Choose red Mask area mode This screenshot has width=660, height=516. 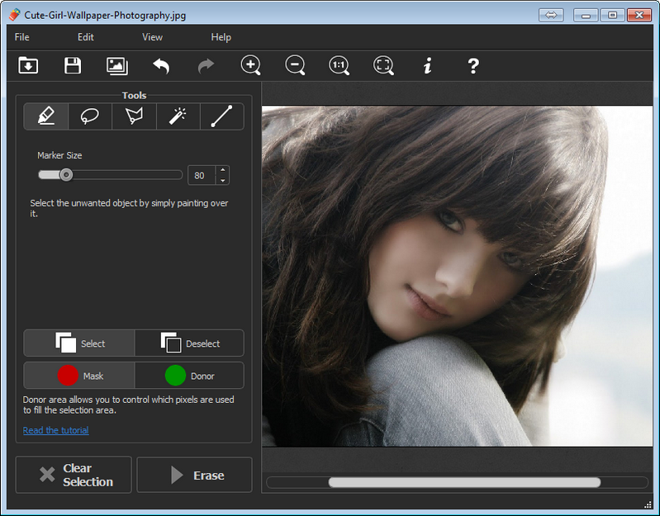(79, 376)
